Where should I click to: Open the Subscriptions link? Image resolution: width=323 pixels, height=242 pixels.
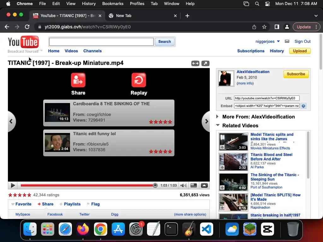251,51
